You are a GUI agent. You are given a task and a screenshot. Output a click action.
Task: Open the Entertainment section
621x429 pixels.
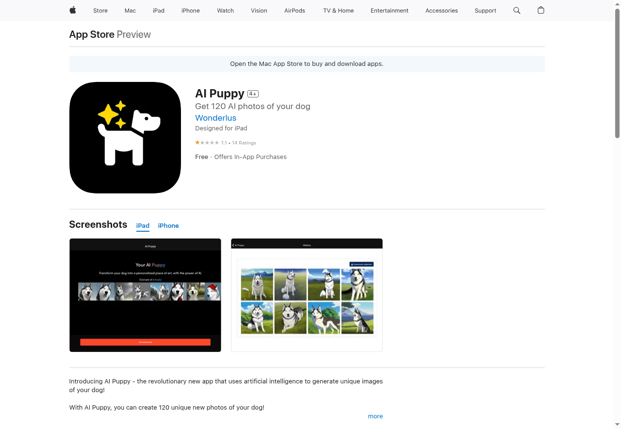(389, 10)
